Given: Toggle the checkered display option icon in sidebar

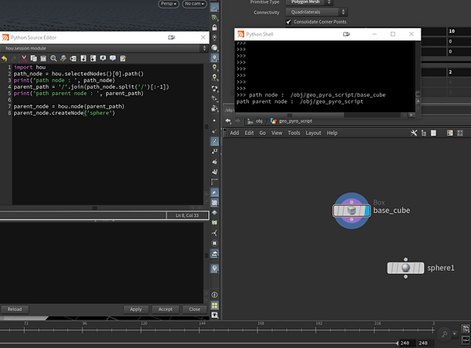Looking at the screenshot, I should tap(214, 203).
